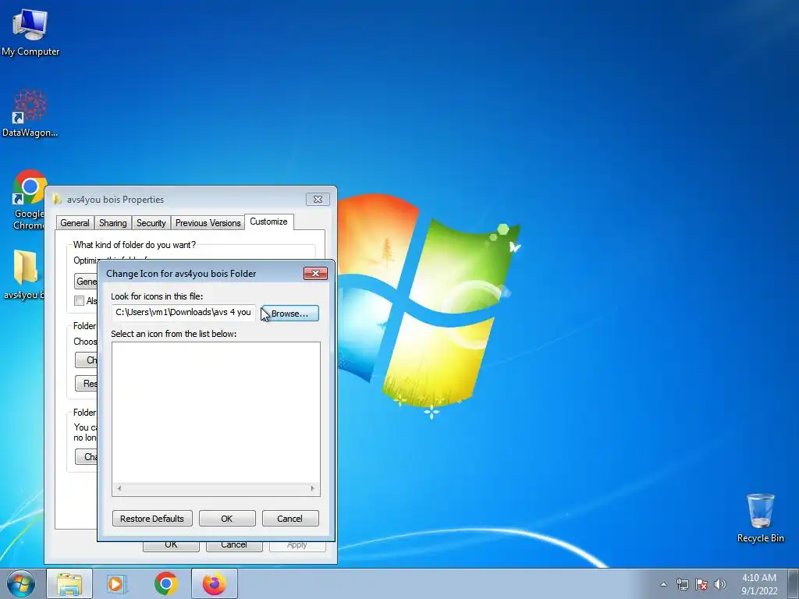The height and width of the screenshot is (599, 799).
Task: Open Chrome from the taskbar
Action: pyautogui.click(x=166, y=583)
